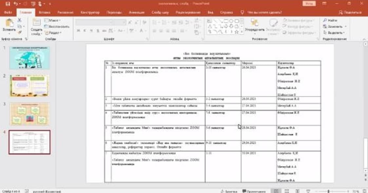The image size is (368, 193).
Task: Click the Undo arrow icon
Action: coord(16,4)
